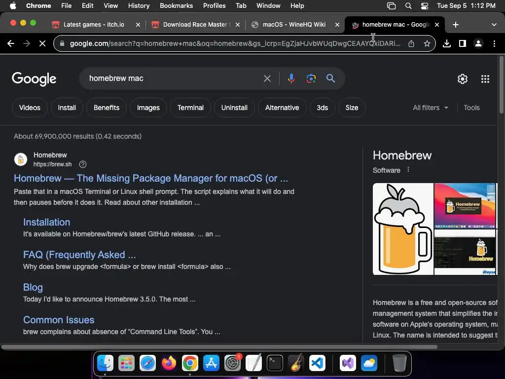Open GarageBand from the Dock
This screenshot has width=505, height=379.
coord(296,363)
